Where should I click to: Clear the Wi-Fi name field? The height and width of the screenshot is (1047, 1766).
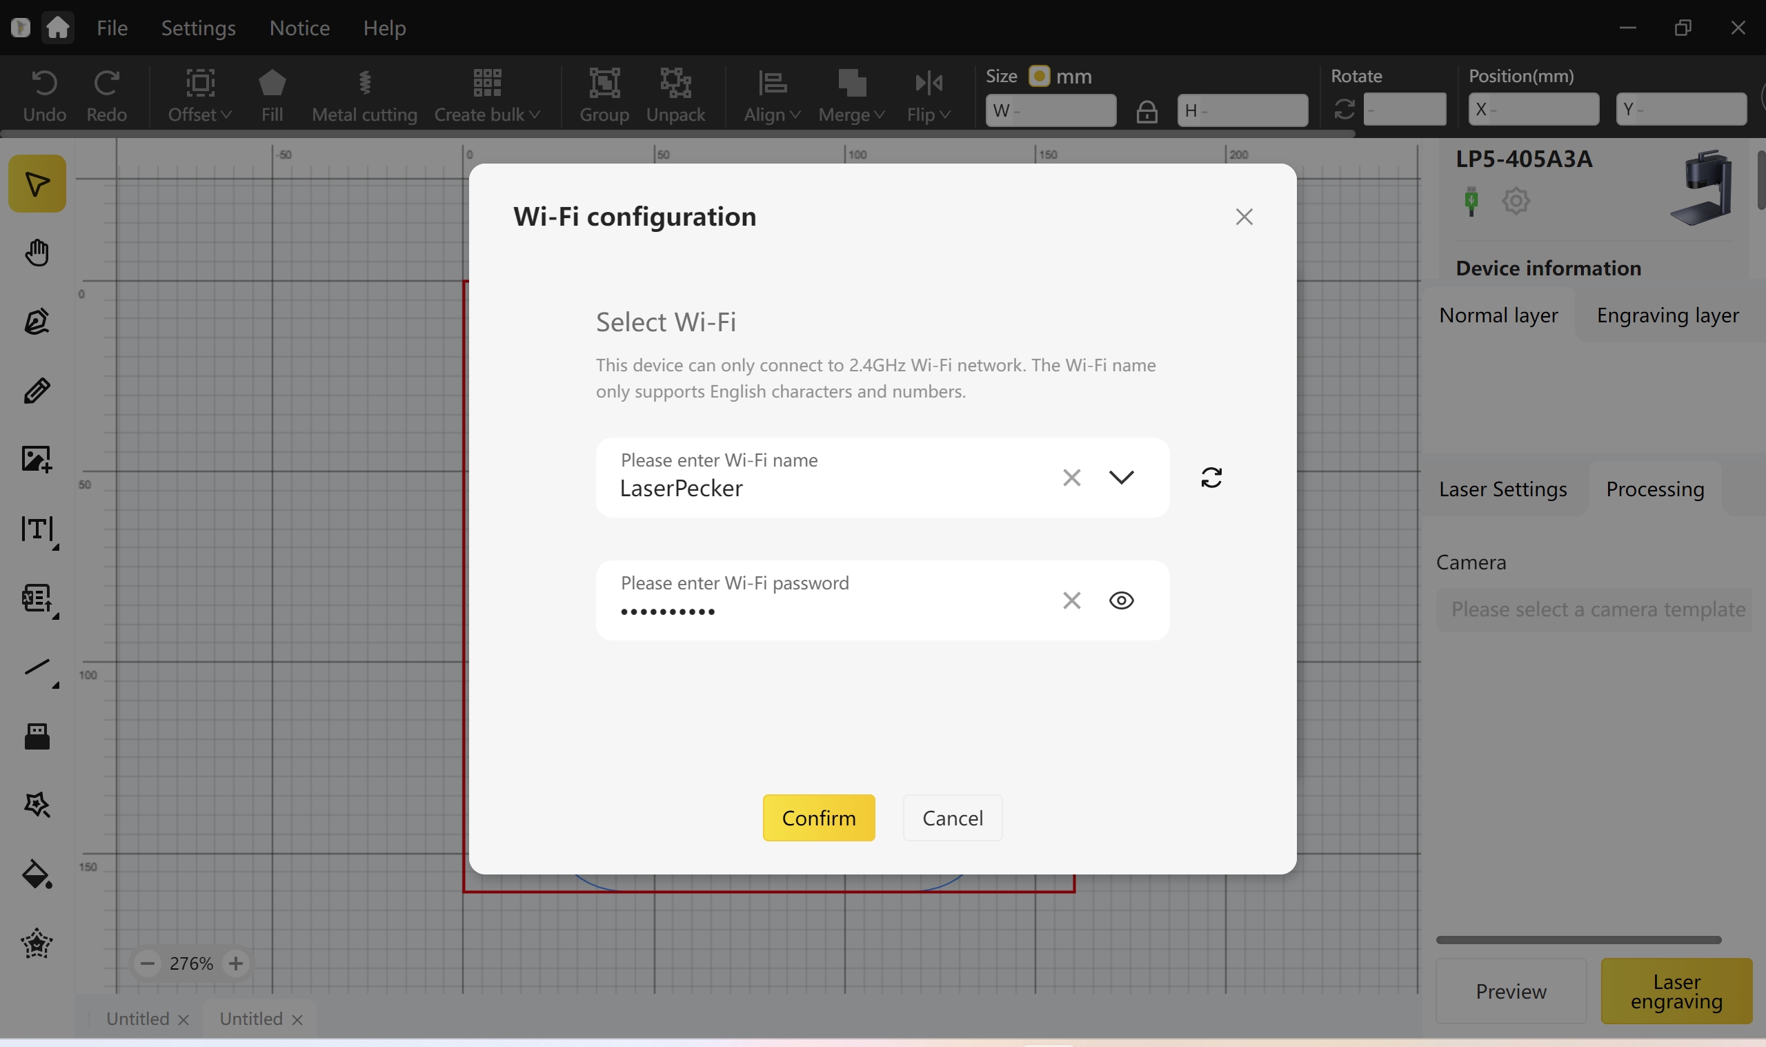(1071, 478)
